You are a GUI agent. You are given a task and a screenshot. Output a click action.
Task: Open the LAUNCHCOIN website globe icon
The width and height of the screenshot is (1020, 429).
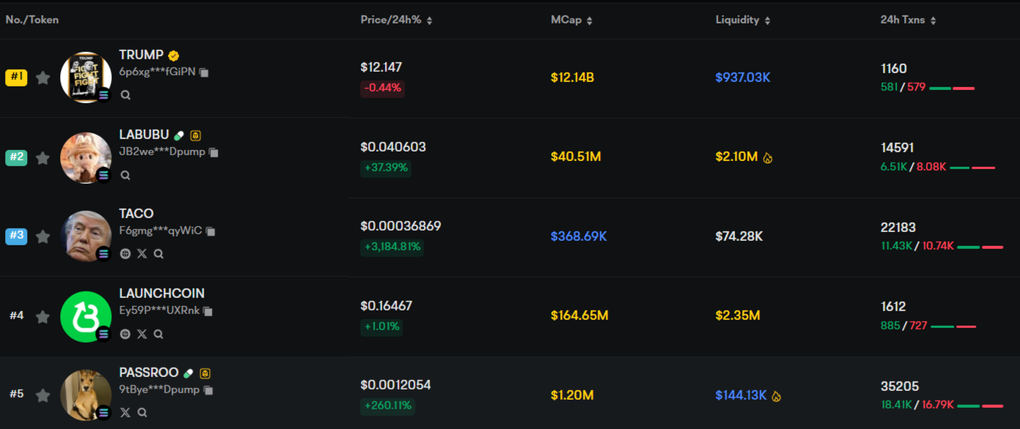(125, 333)
